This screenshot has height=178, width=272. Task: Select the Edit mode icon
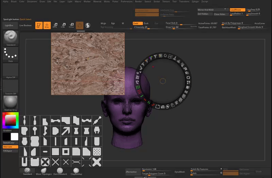point(39,25)
